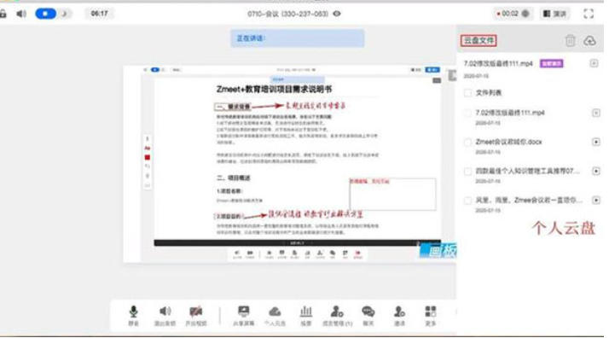The image size is (609, 338).
Task: Open file 四款最佳个人知识管理工具推荐07
Action: click(x=527, y=171)
